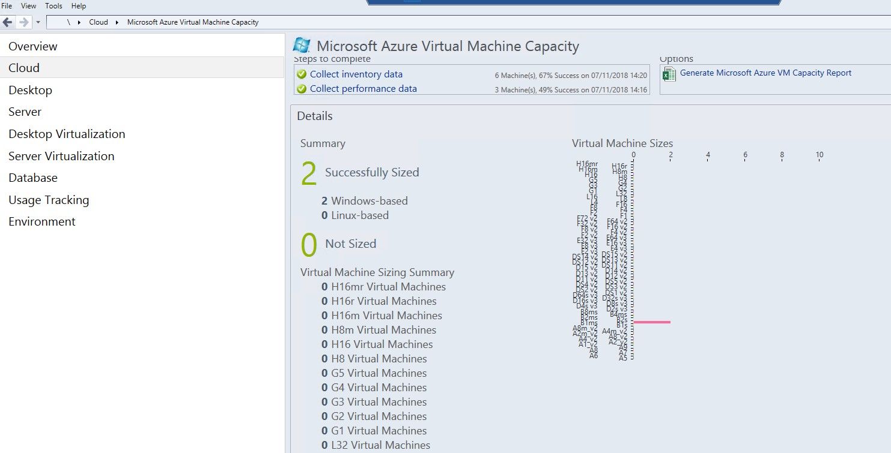Open the View menu
The image size is (891, 453).
pos(29,6)
